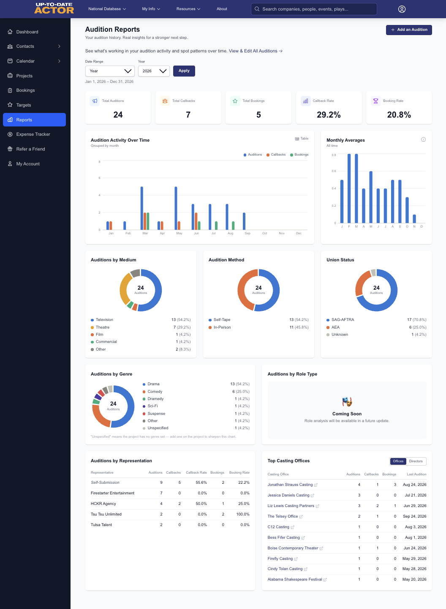
Task: Open the About page in top nav
Action: 222,9
